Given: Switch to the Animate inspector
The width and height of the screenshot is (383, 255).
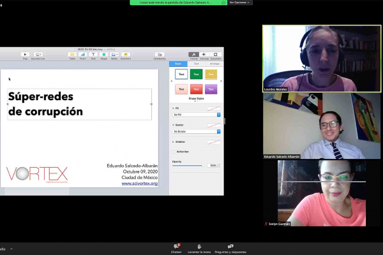Looking at the screenshot, I should [204, 55].
